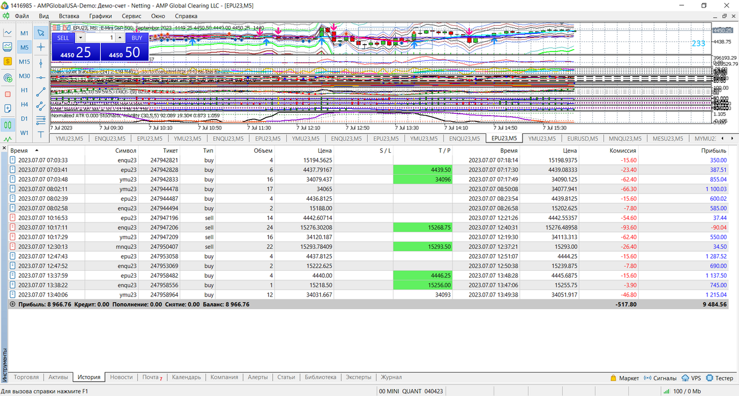Click the SELL button at 4450.25
Viewport: 739px width, 396px height.
coord(76,46)
